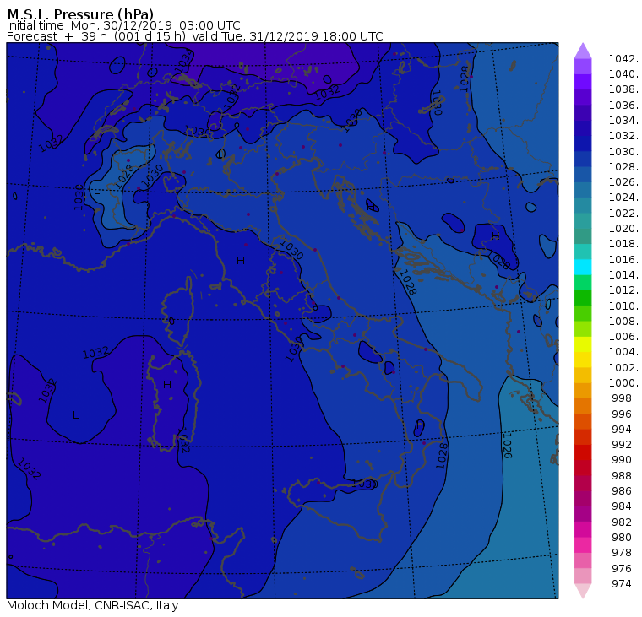Click the 1040 legend label

[623, 74]
